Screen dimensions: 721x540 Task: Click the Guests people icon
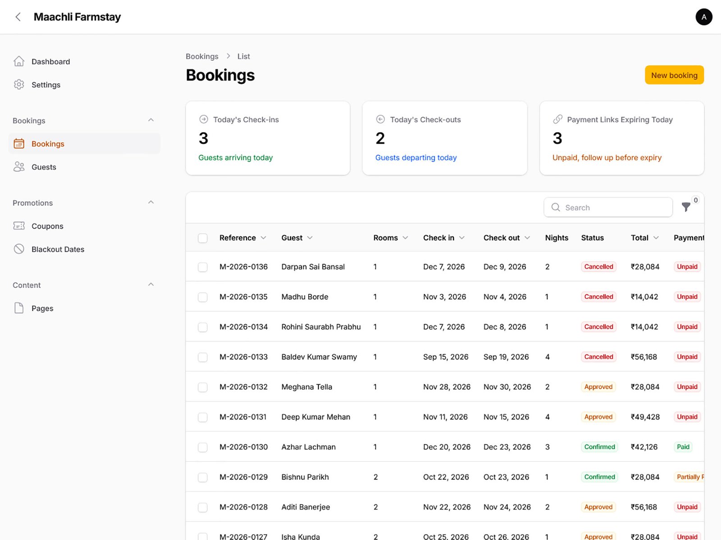[x=19, y=167]
